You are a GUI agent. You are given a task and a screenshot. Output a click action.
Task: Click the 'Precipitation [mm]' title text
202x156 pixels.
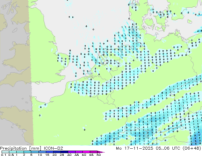click(x=20, y=148)
